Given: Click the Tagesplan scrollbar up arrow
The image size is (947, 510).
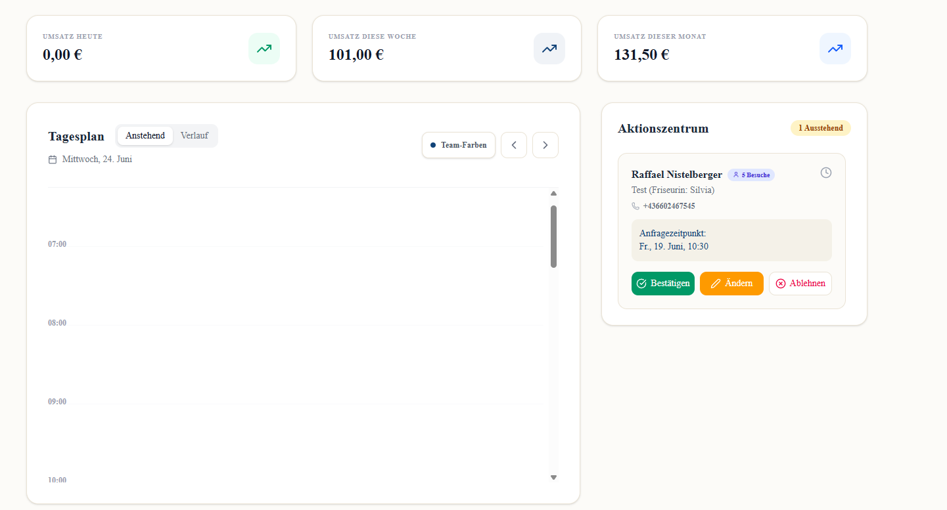Looking at the screenshot, I should 553,194.
